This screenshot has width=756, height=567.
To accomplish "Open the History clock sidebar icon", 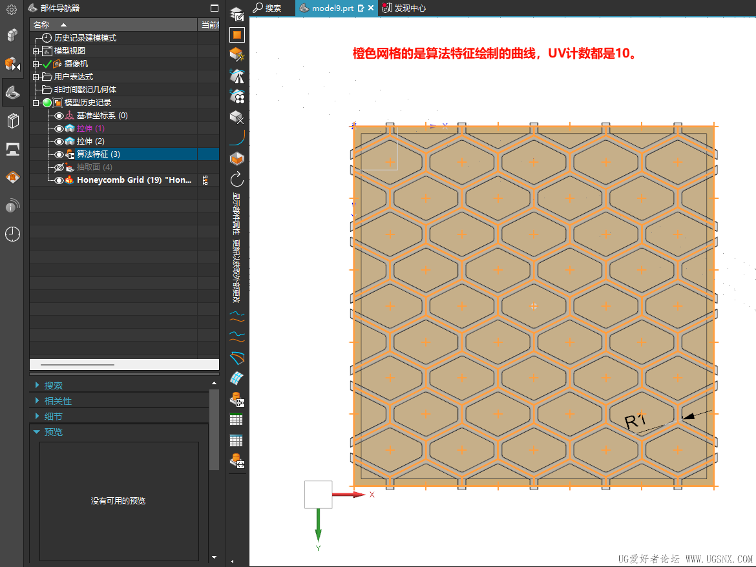I will point(12,234).
